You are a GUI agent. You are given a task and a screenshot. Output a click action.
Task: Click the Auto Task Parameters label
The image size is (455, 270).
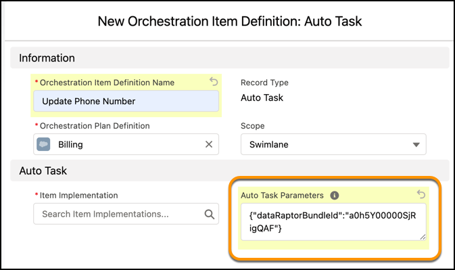pos(282,196)
